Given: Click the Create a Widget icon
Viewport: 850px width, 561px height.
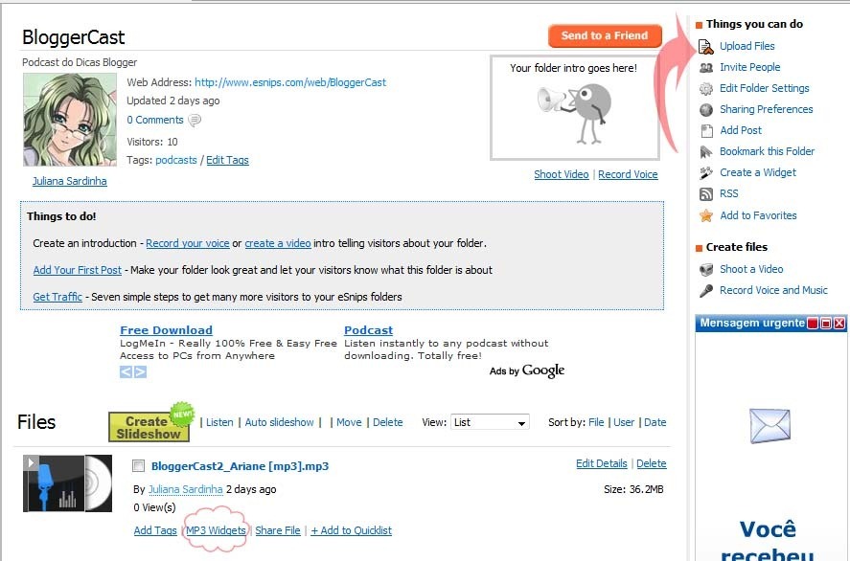Looking at the screenshot, I should [x=706, y=172].
